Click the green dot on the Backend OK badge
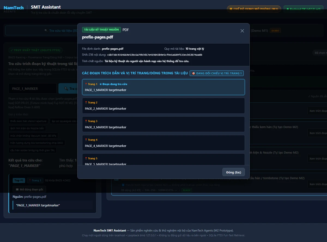327x242 pixels. click(x=287, y=9)
